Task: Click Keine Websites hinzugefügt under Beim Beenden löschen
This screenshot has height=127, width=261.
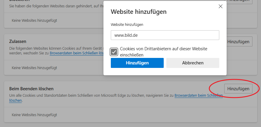Action: point(34,115)
